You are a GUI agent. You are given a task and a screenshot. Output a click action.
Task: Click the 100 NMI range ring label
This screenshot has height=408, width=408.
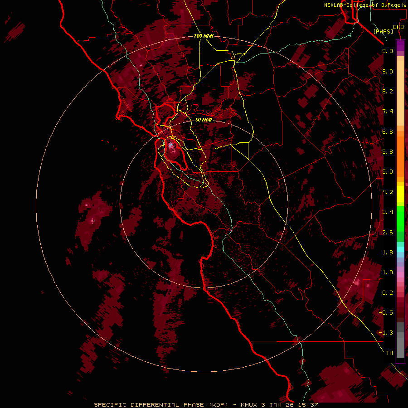pyautogui.click(x=204, y=36)
